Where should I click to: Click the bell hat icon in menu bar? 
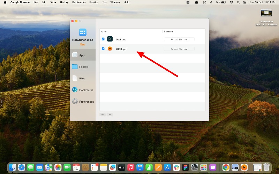click(196, 2)
